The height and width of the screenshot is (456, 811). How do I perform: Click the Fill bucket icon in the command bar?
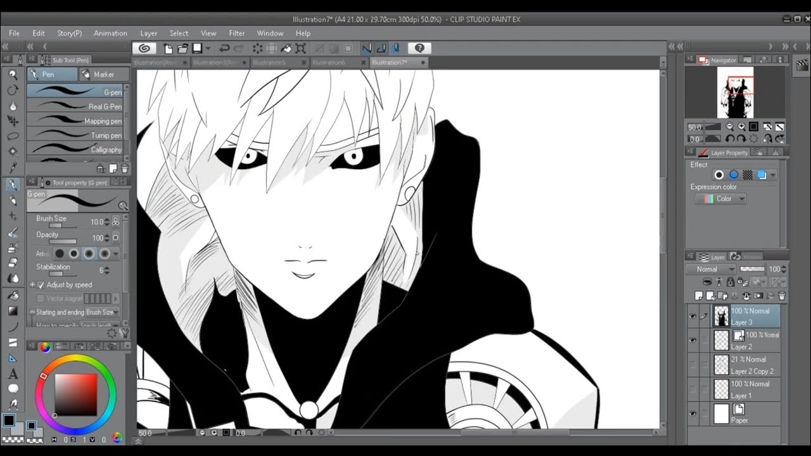pos(286,48)
